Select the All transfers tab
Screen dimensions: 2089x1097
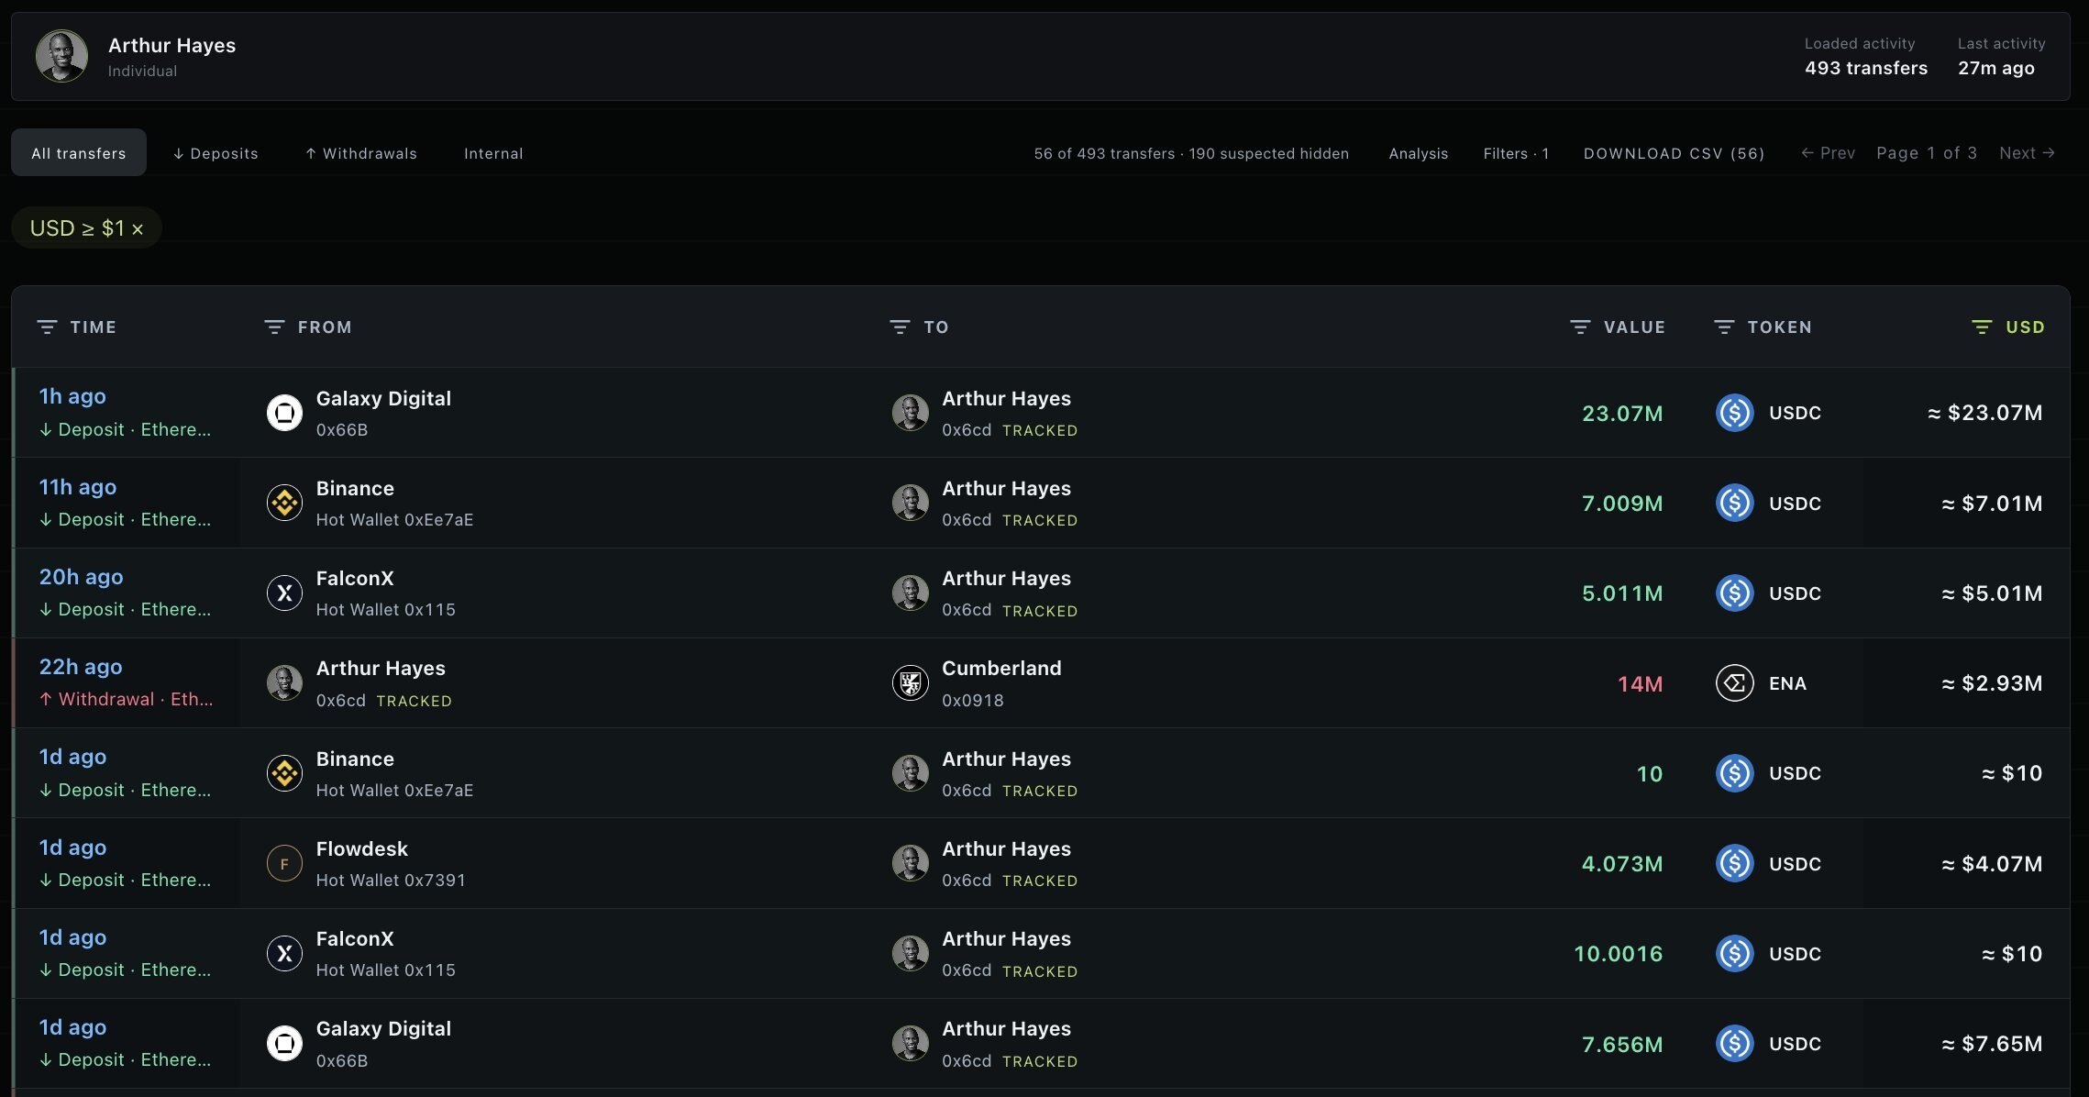(79, 153)
